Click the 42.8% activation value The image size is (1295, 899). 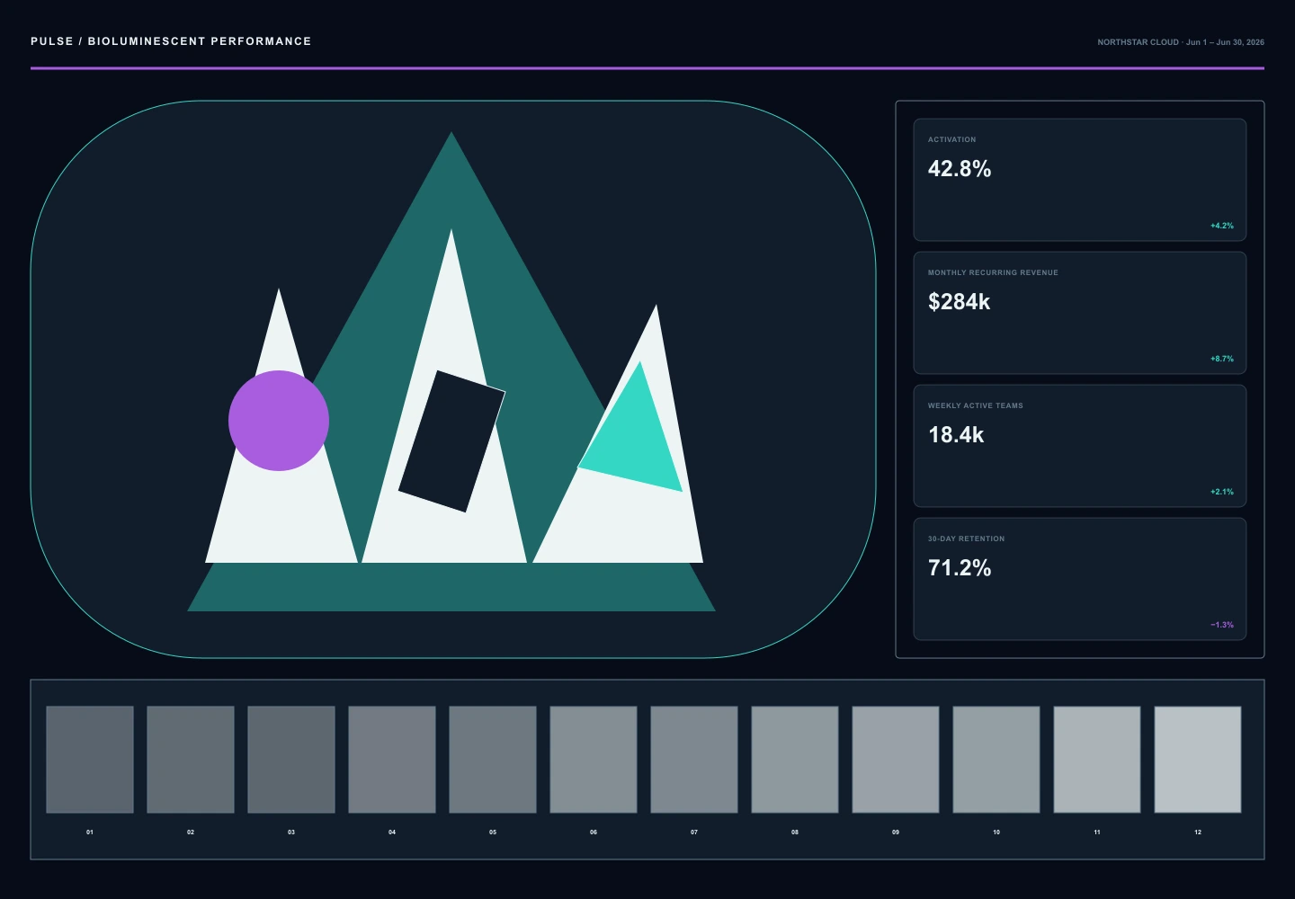click(960, 169)
